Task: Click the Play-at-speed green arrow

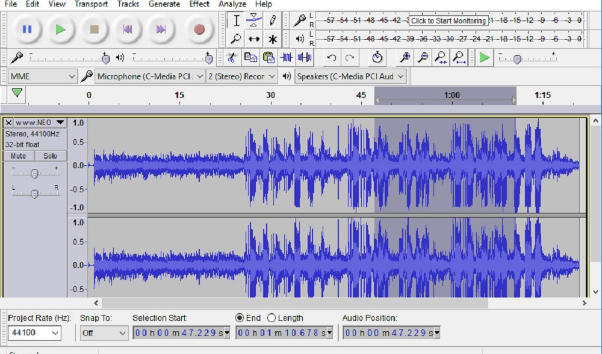Action: pyautogui.click(x=485, y=58)
